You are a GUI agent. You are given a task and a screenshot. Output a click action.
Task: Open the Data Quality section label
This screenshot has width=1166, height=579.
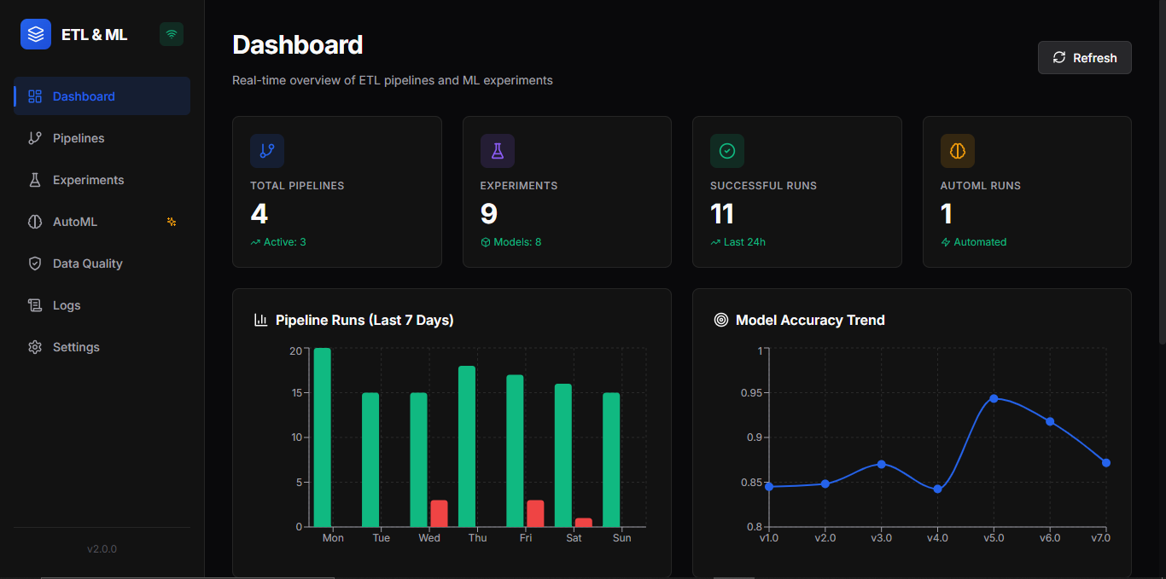coord(88,263)
